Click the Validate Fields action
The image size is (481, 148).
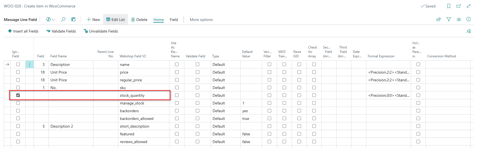click(61, 31)
